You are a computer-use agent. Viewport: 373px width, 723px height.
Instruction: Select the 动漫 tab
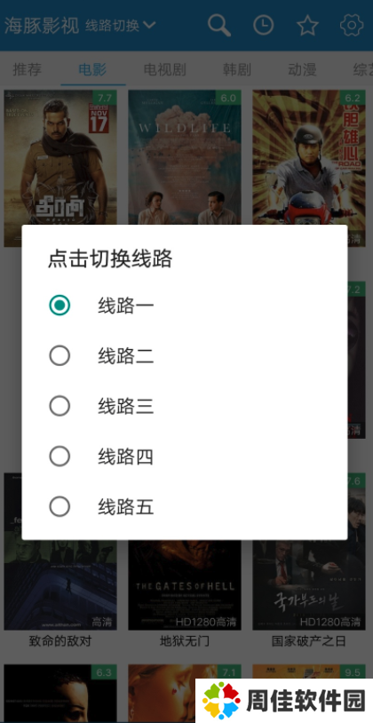tap(302, 69)
